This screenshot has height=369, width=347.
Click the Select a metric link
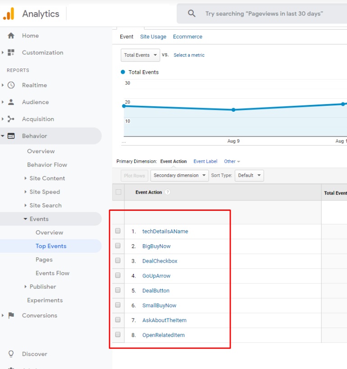[189, 55]
